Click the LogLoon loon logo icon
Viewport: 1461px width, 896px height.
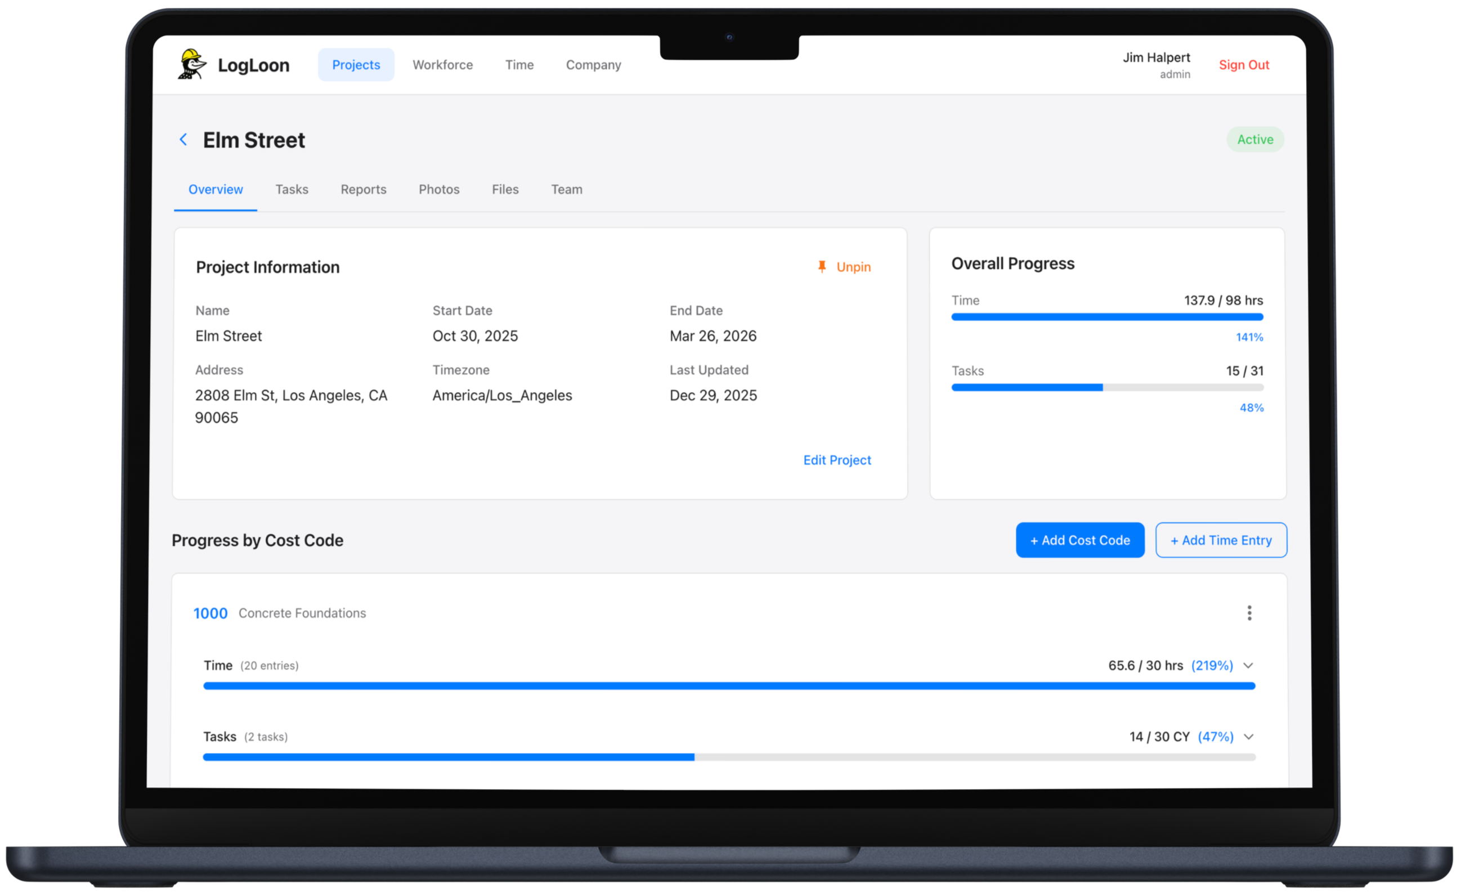(x=190, y=64)
